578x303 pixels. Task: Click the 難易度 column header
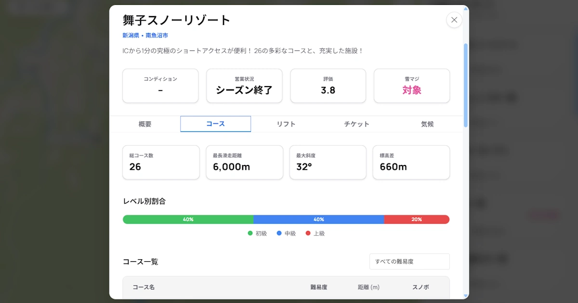[319, 287]
